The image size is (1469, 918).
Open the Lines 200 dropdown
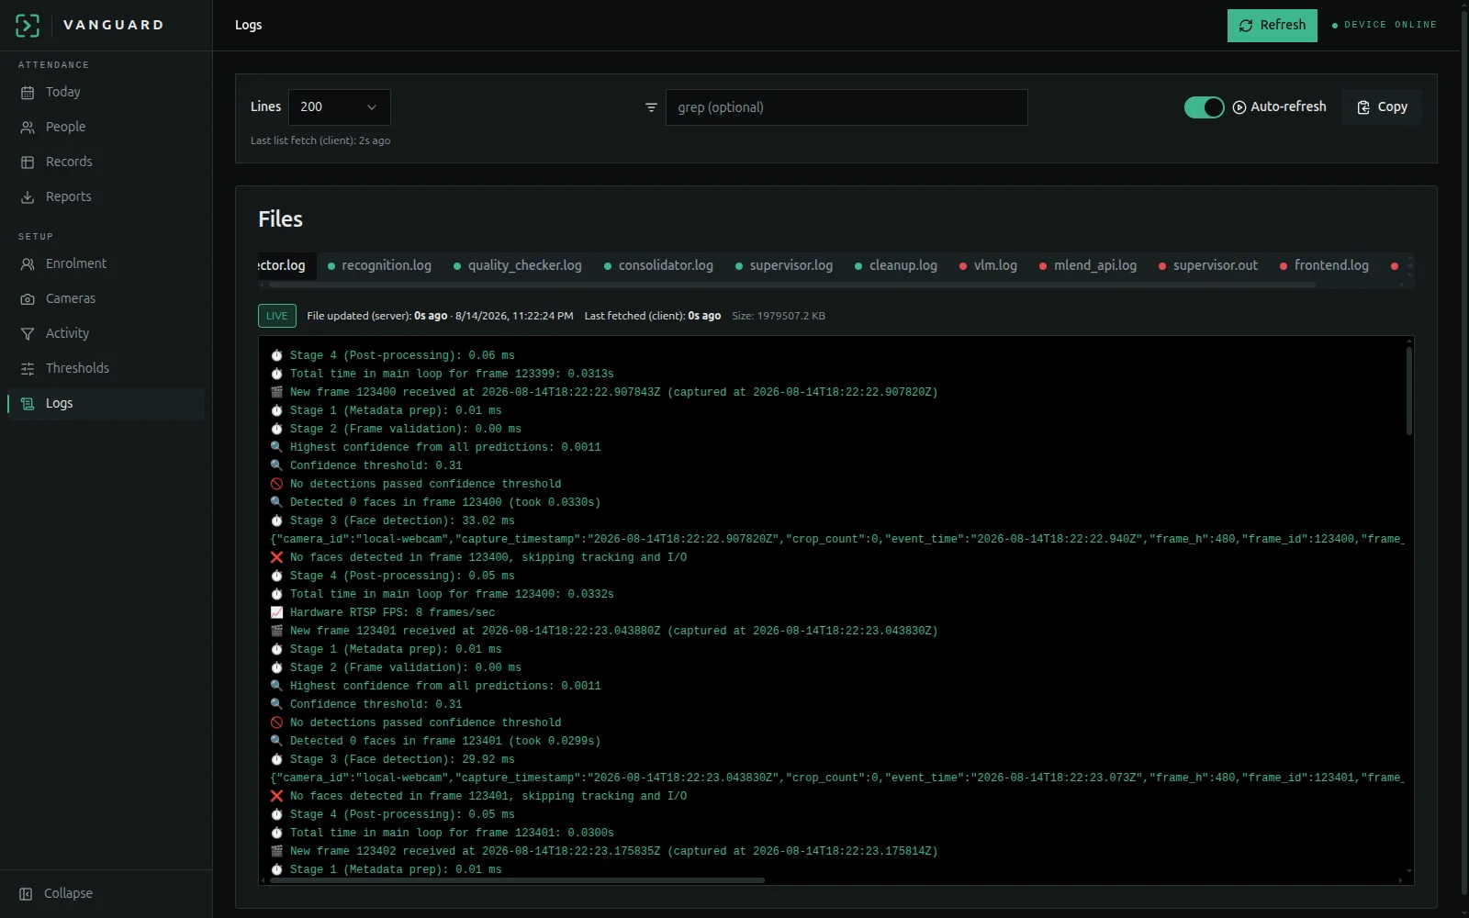click(339, 107)
